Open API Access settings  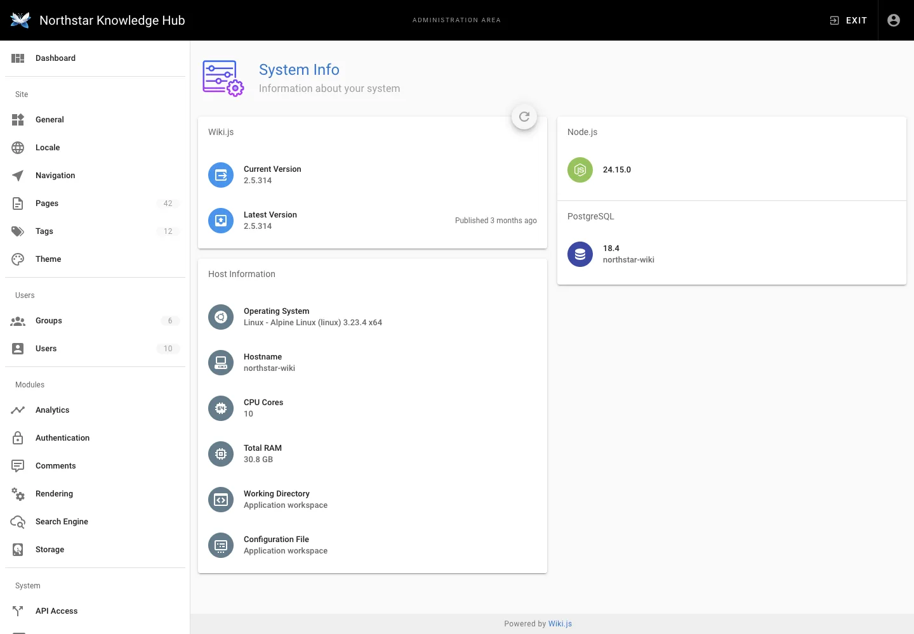point(95,611)
